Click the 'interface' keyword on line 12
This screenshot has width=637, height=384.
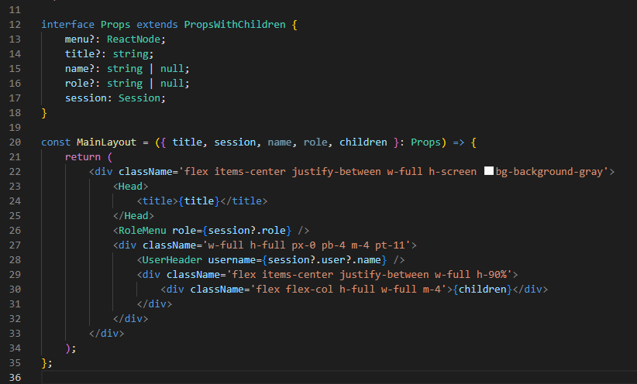(68, 24)
